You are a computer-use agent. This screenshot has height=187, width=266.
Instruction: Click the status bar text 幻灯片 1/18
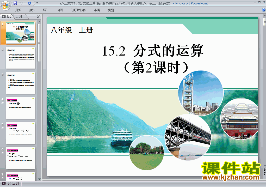coord(10,184)
